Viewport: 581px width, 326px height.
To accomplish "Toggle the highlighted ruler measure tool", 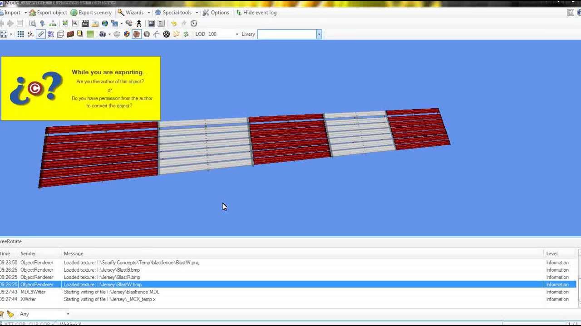I will click(41, 34).
